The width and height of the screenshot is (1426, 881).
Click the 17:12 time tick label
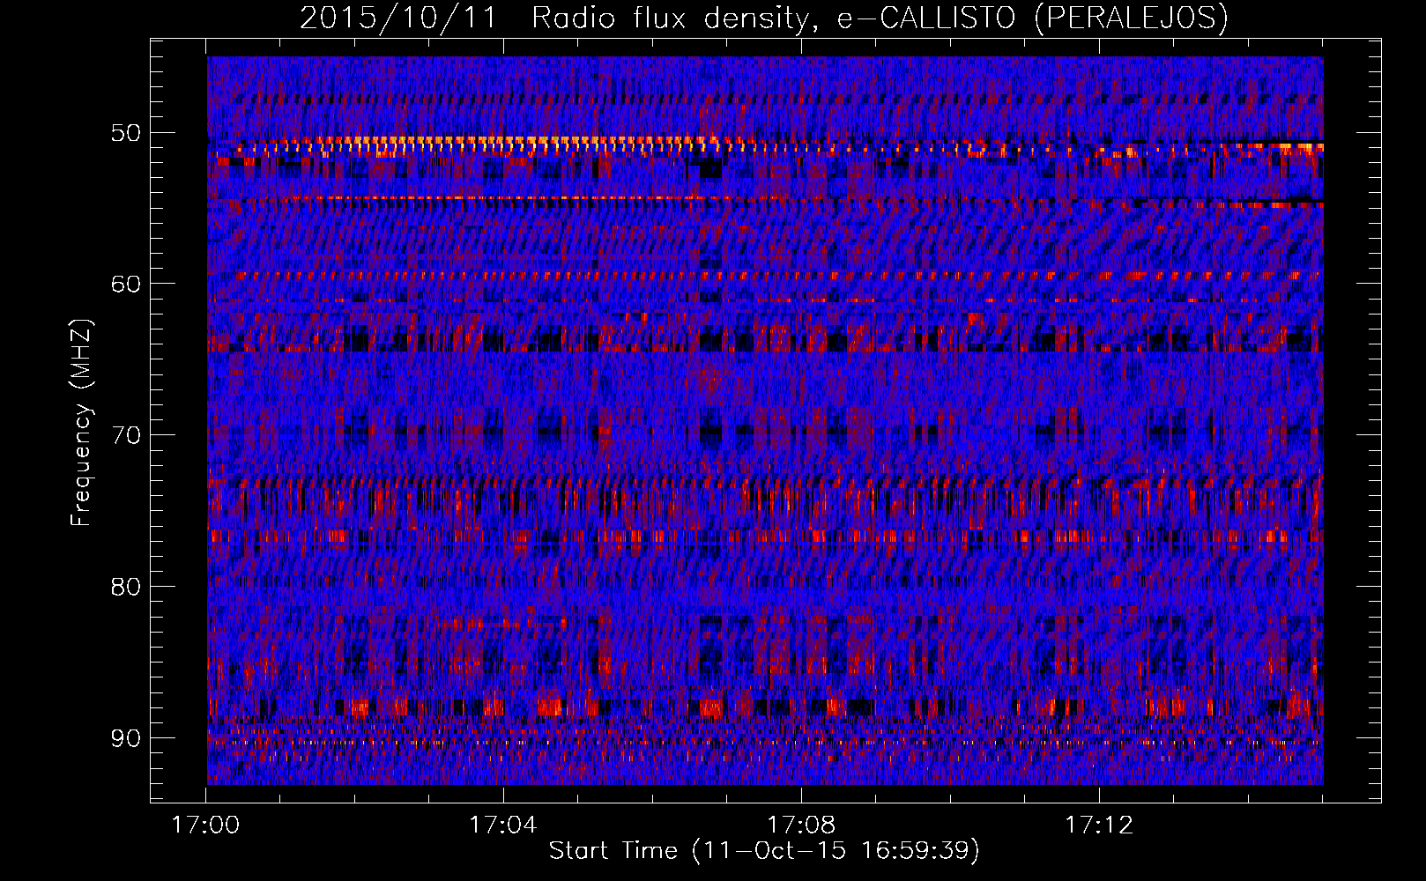point(1099,825)
